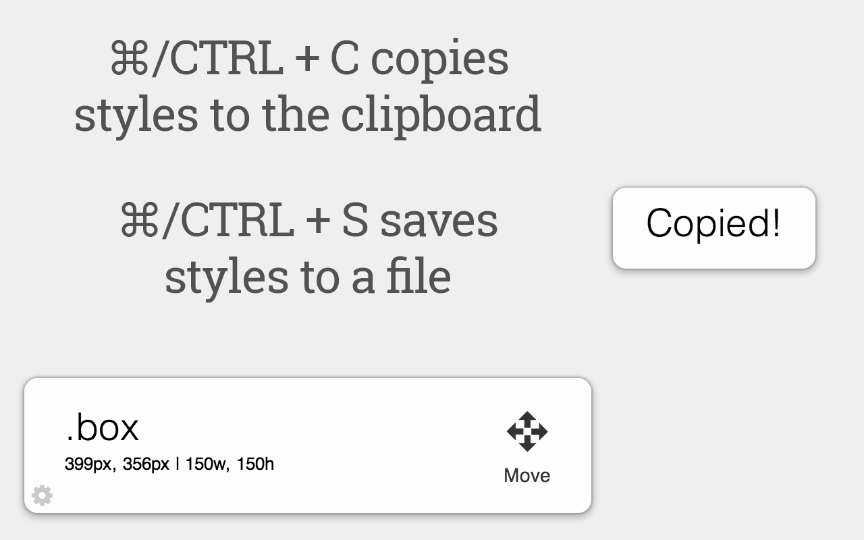Screen dimensions: 864x540
Task: Click the letter 'S' in the save shortcut
Action: 354,221
